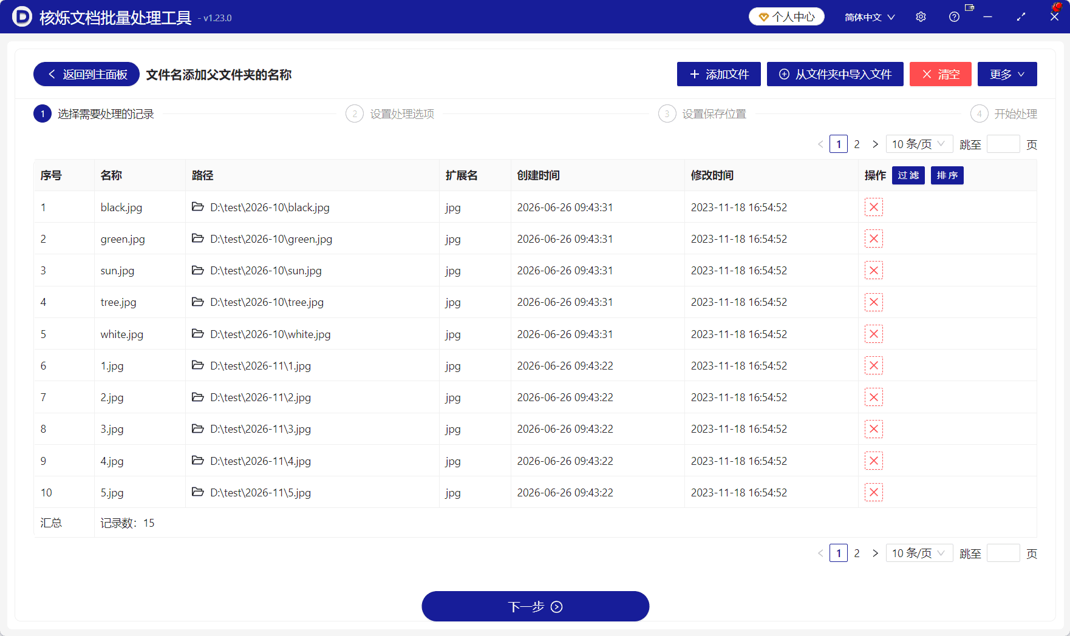Image resolution: width=1070 pixels, height=636 pixels.
Task: Click 返回到主面板 back button
Action: point(86,74)
